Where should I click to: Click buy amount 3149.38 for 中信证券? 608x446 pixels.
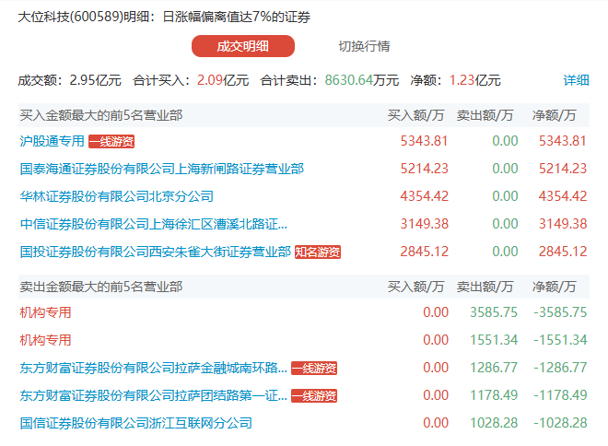424,224
